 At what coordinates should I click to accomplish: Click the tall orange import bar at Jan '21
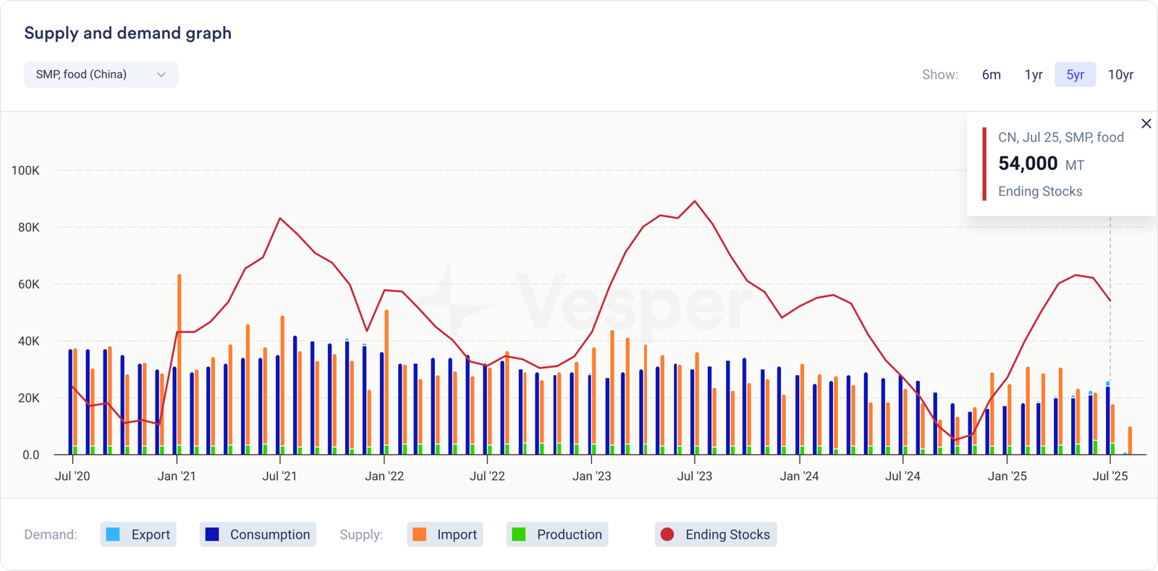[179, 362]
